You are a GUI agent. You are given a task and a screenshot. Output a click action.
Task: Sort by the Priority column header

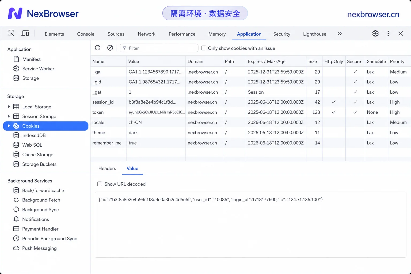[399, 61]
